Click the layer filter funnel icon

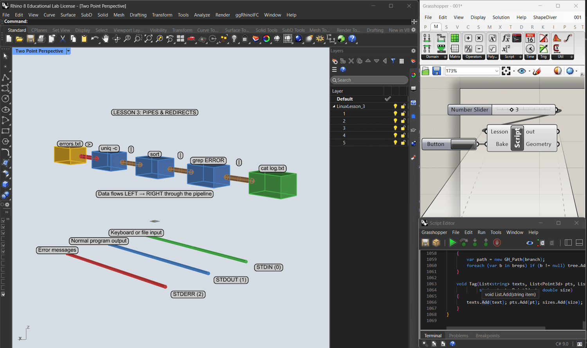click(x=393, y=61)
